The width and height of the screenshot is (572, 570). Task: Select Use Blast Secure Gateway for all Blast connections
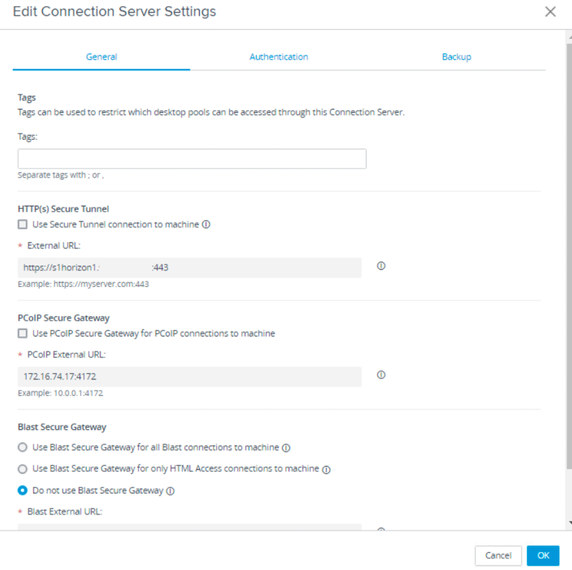tap(22, 447)
